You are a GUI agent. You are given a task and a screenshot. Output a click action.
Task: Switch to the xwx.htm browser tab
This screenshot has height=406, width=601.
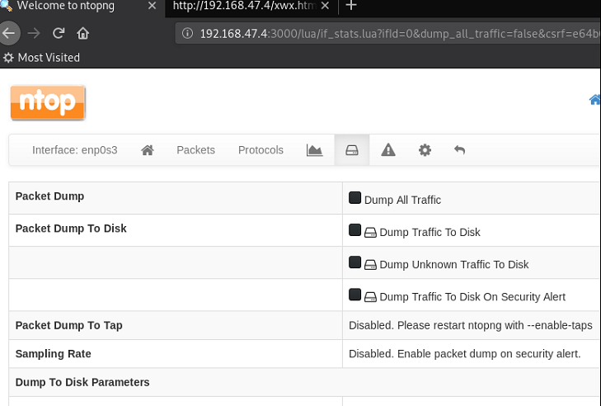pos(244,6)
